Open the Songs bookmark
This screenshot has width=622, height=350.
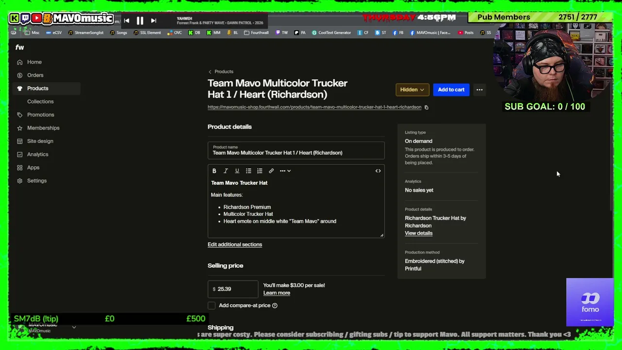click(119, 33)
